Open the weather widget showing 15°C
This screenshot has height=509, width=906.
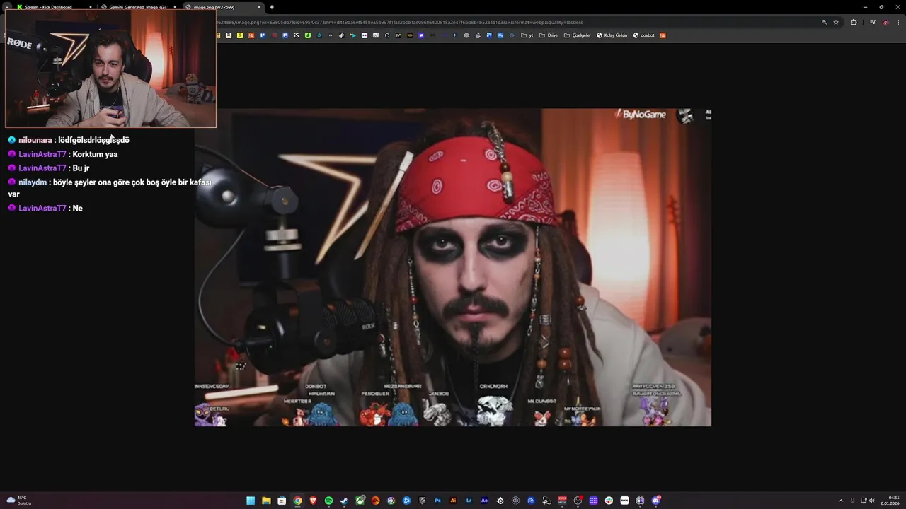[x=19, y=501]
